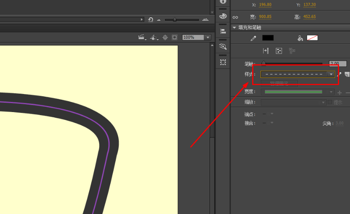Toggle clip content outside stage button
The image size is (350, 214).
coord(174,37)
